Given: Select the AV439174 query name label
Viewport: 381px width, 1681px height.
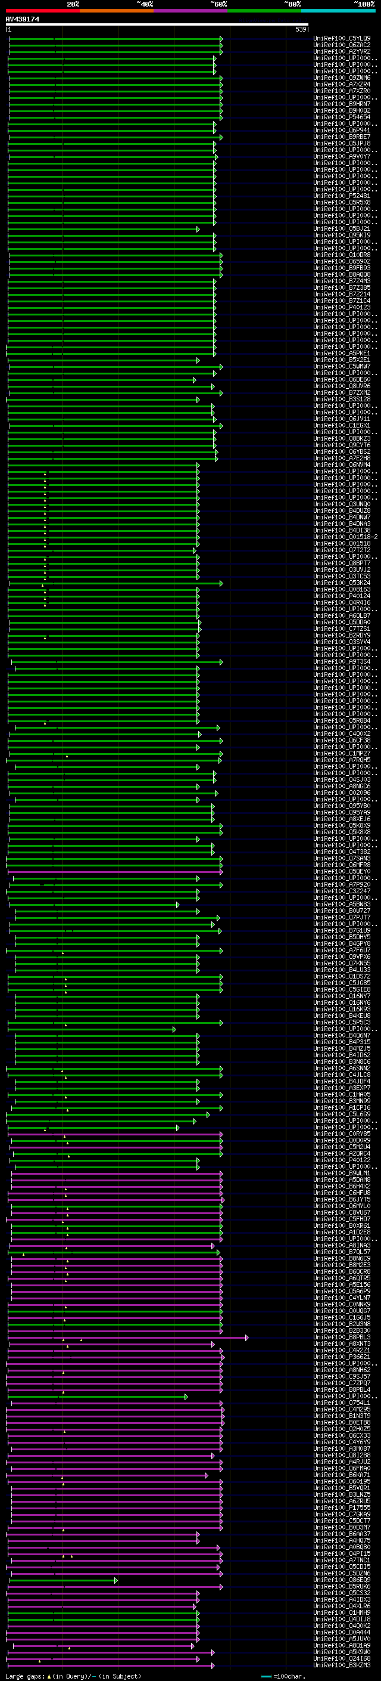Looking at the screenshot, I should (22, 19).
